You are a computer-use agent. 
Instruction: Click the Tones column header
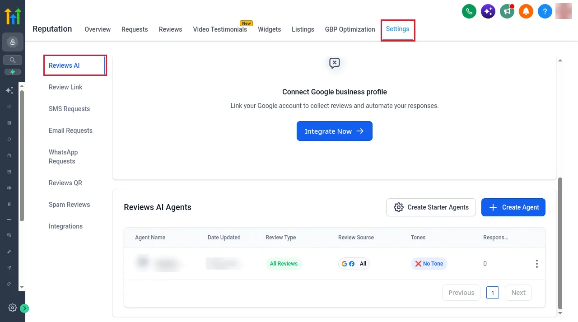click(418, 238)
